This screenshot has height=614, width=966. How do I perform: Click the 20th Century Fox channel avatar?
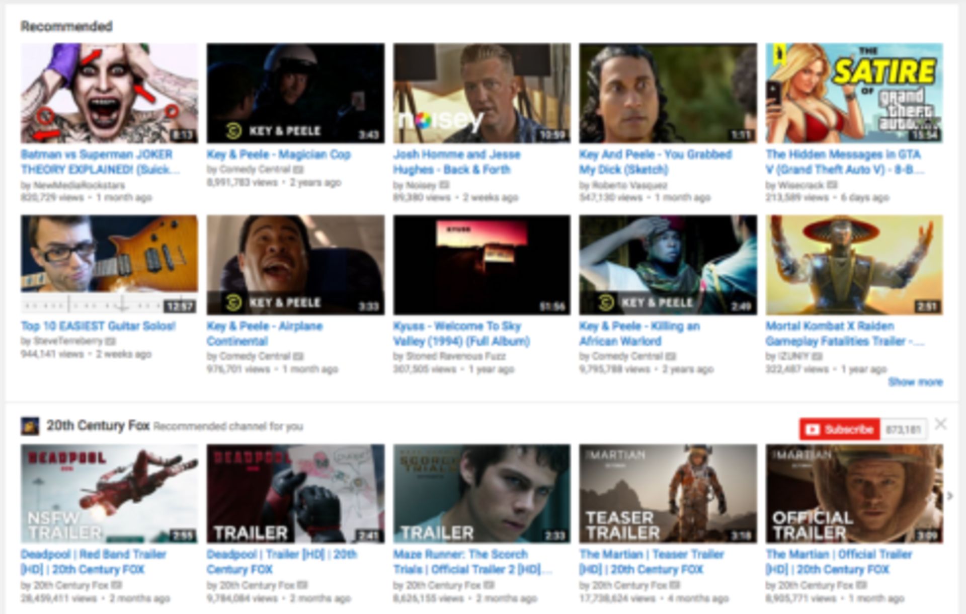click(x=31, y=427)
